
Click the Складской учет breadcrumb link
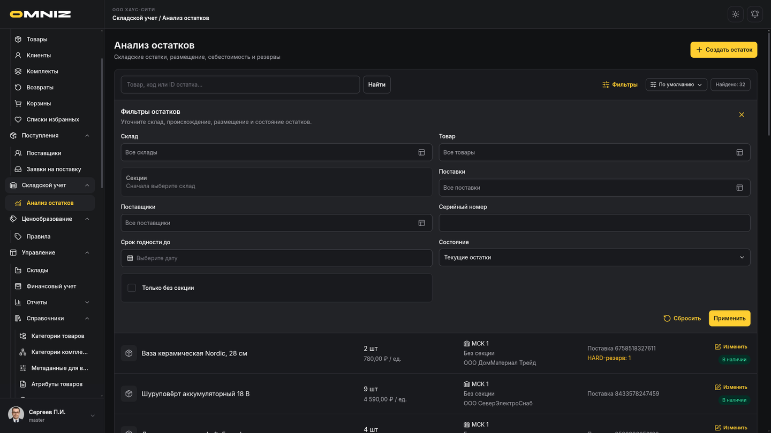point(135,18)
